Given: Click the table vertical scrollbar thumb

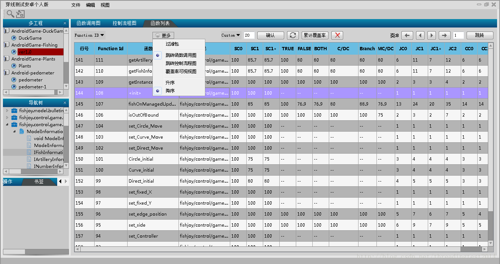Looking at the screenshot, I should 491,226.
